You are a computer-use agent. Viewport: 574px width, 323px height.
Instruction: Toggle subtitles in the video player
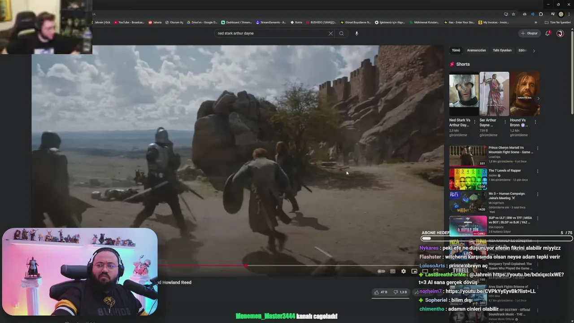tap(393, 271)
